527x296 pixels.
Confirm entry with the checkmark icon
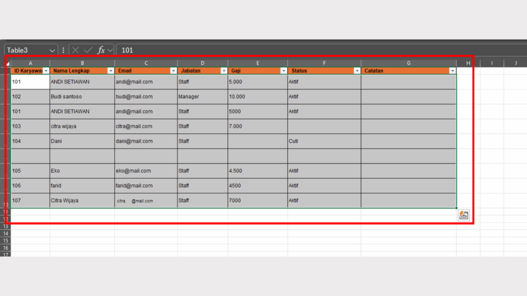click(x=89, y=50)
